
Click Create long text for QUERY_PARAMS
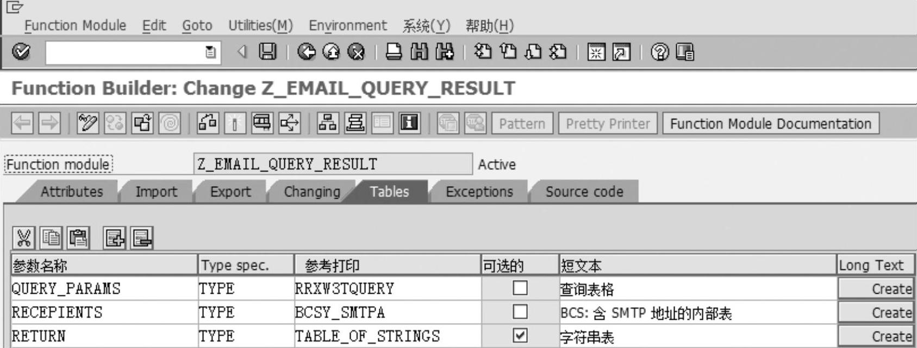[x=876, y=289]
